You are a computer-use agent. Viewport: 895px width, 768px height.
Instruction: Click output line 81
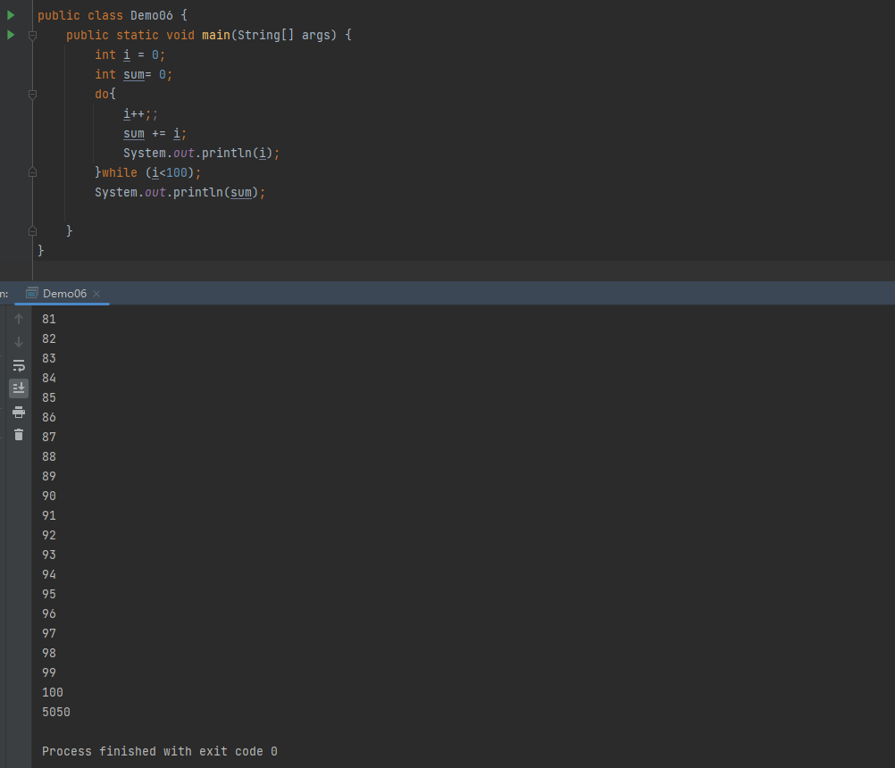click(49, 319)
